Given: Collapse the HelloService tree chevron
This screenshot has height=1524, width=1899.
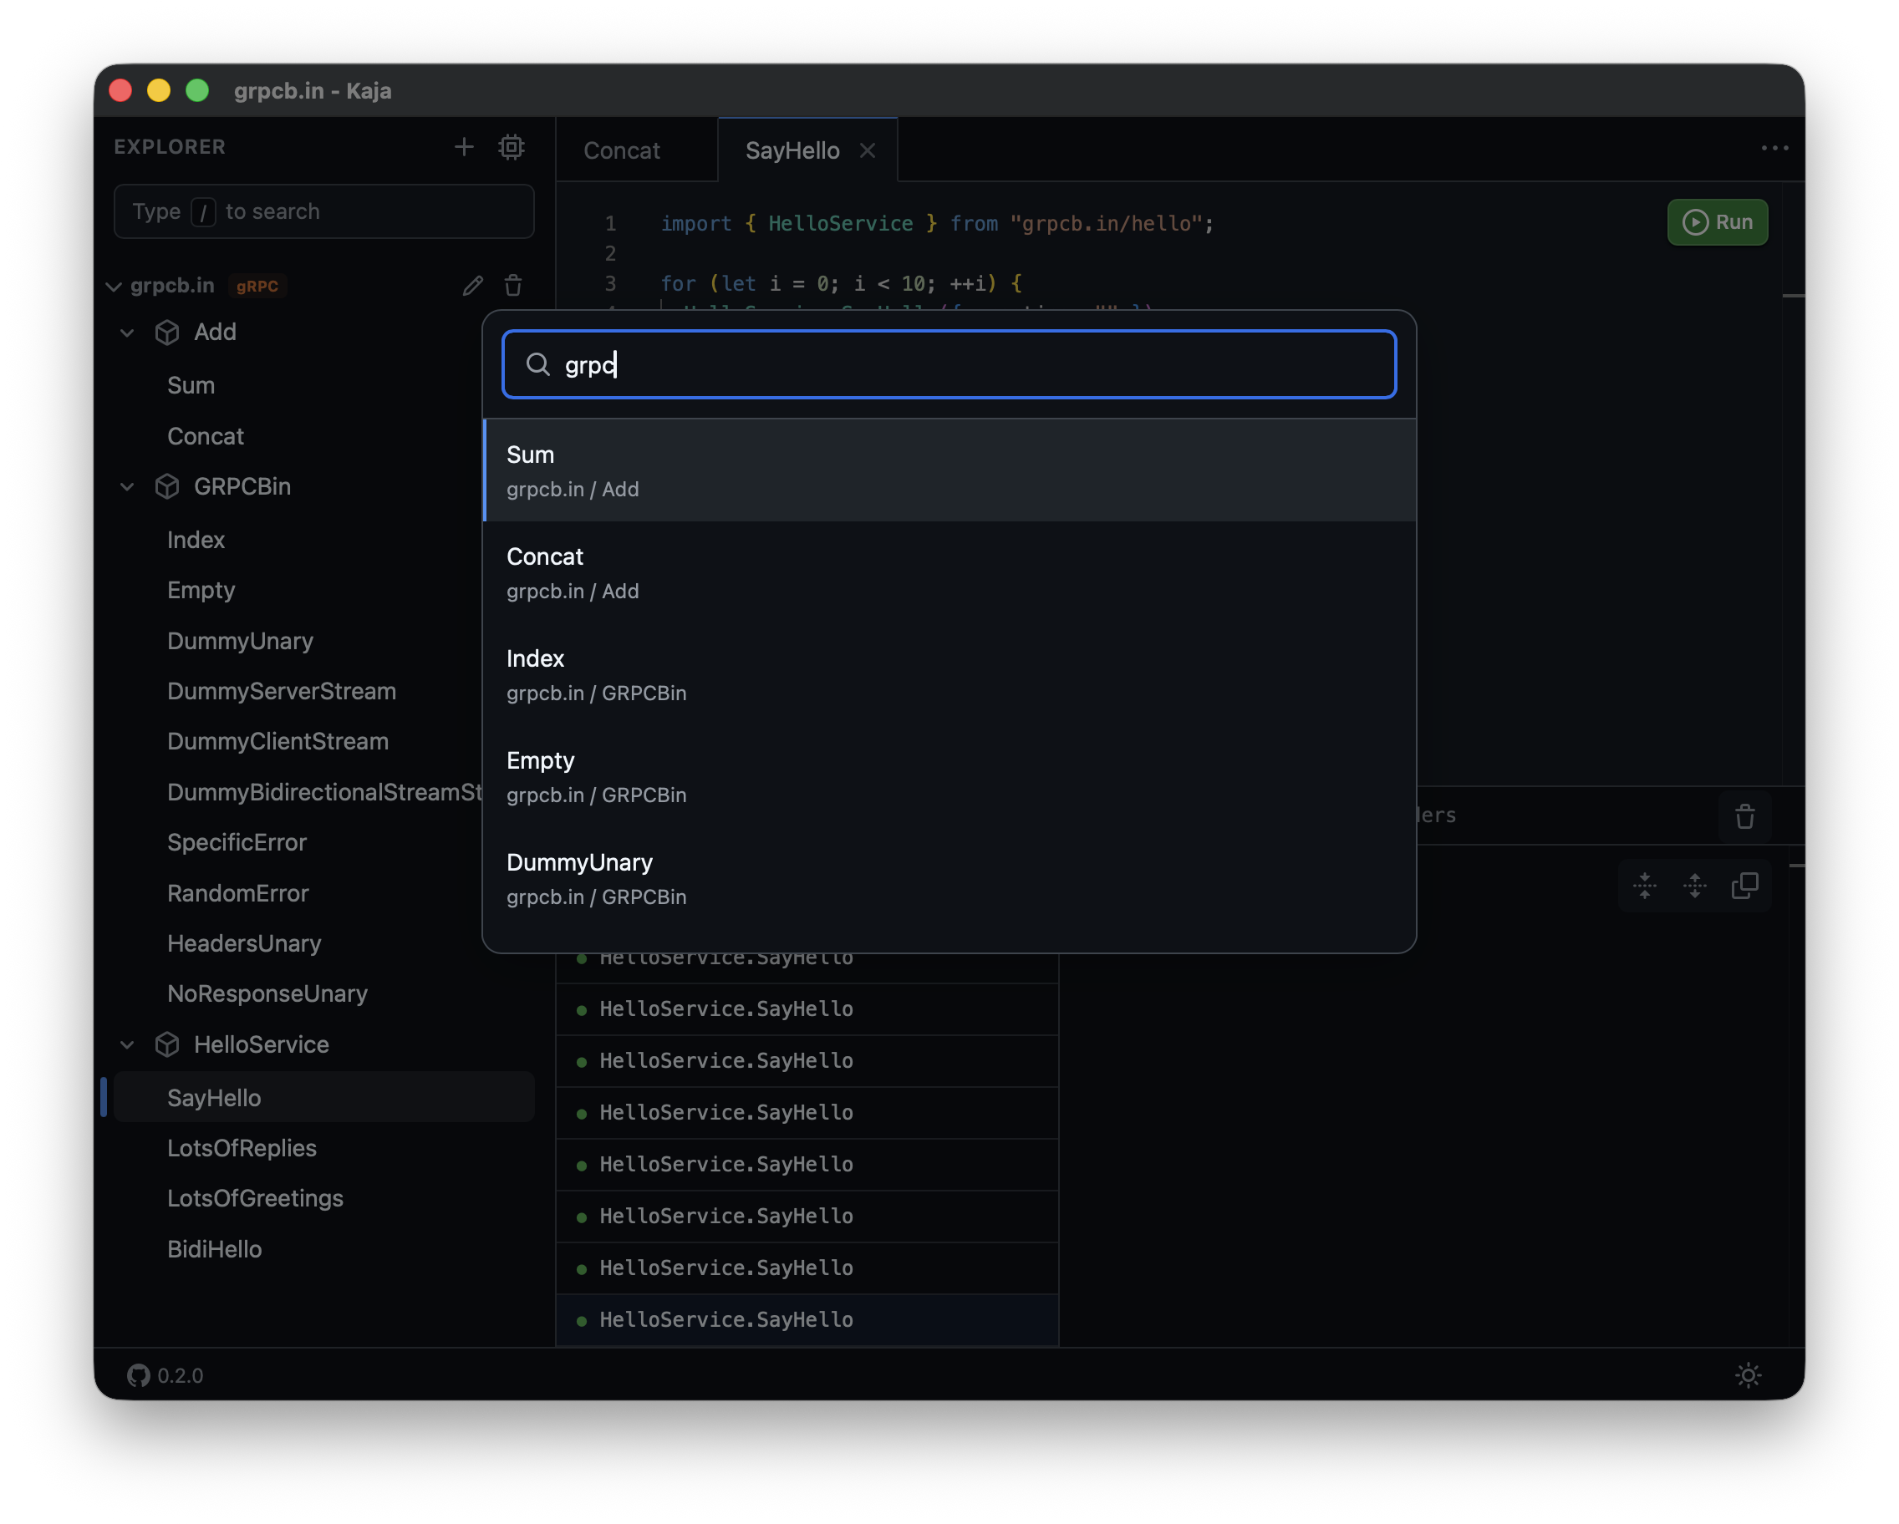Looking at the screenshot, I should tap(128, 1045).
